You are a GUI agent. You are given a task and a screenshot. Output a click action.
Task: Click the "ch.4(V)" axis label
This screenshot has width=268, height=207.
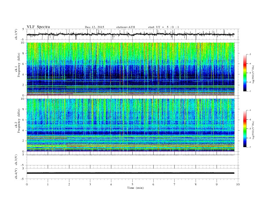[16, 174]
